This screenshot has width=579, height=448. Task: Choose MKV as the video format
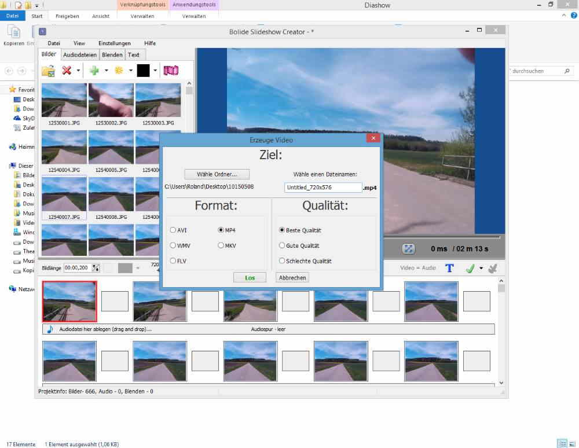[221, 245]
